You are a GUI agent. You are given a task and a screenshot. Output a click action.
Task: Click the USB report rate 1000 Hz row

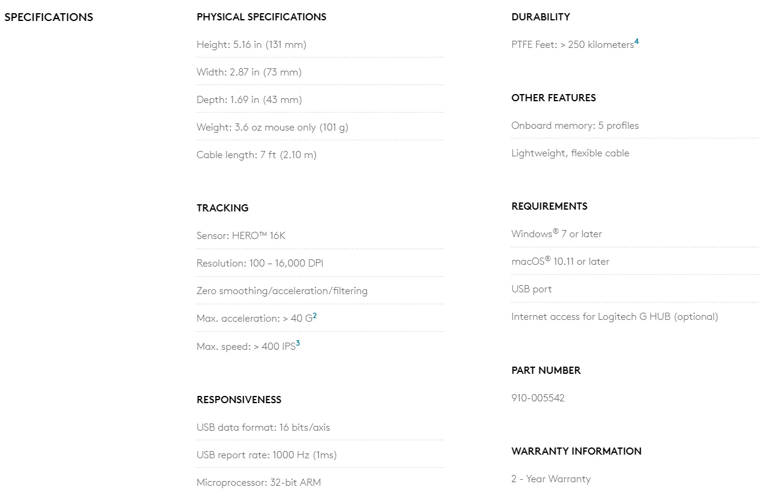coord(320,455)
